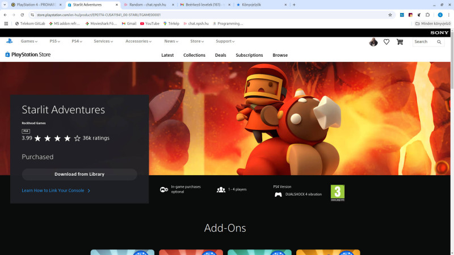Open the Latest store section
Screen dimensions: 454x255
tap(167, 55)
